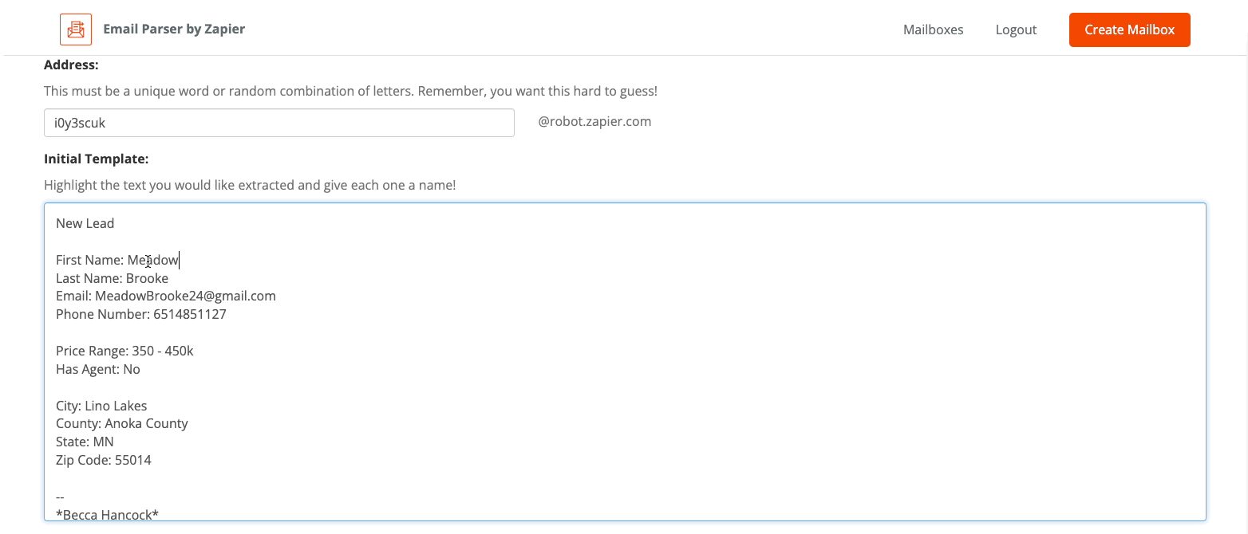
Task: Click the Price Range 350 - 450k value
Action: (x=163, y=351)
